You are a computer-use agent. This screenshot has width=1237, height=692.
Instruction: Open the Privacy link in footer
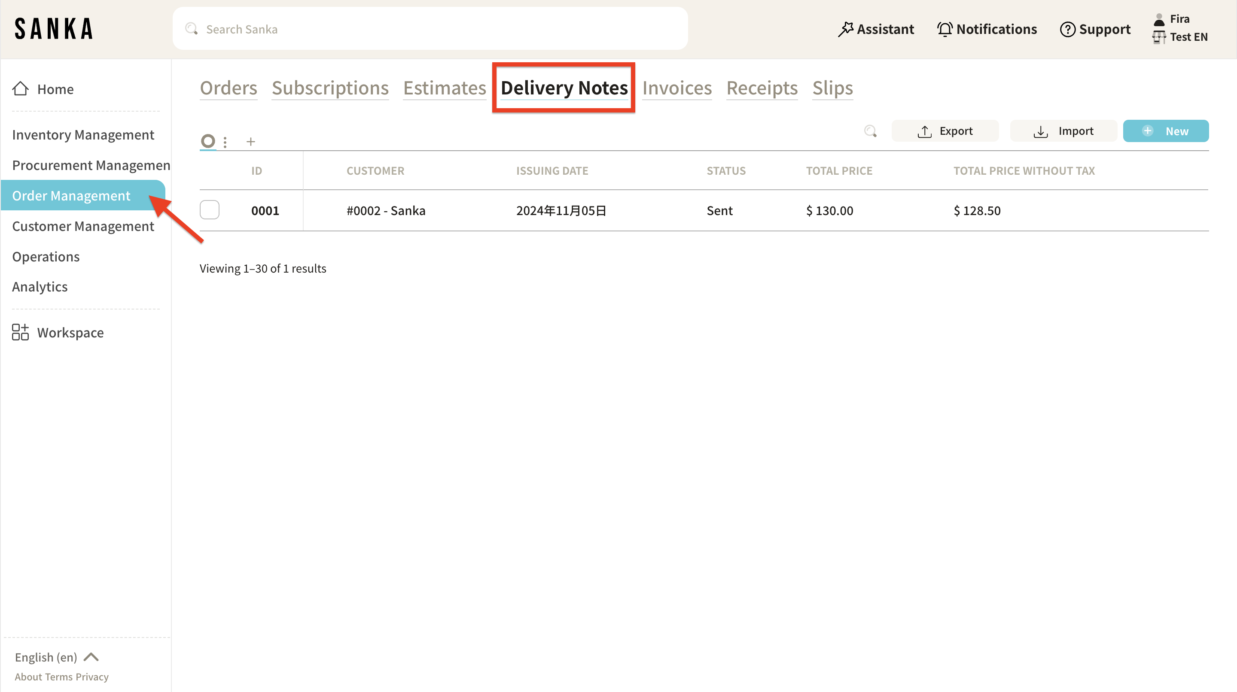(x=92, y=677)
